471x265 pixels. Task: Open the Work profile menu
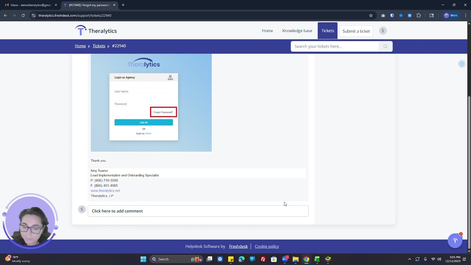[x=451, y=15]
